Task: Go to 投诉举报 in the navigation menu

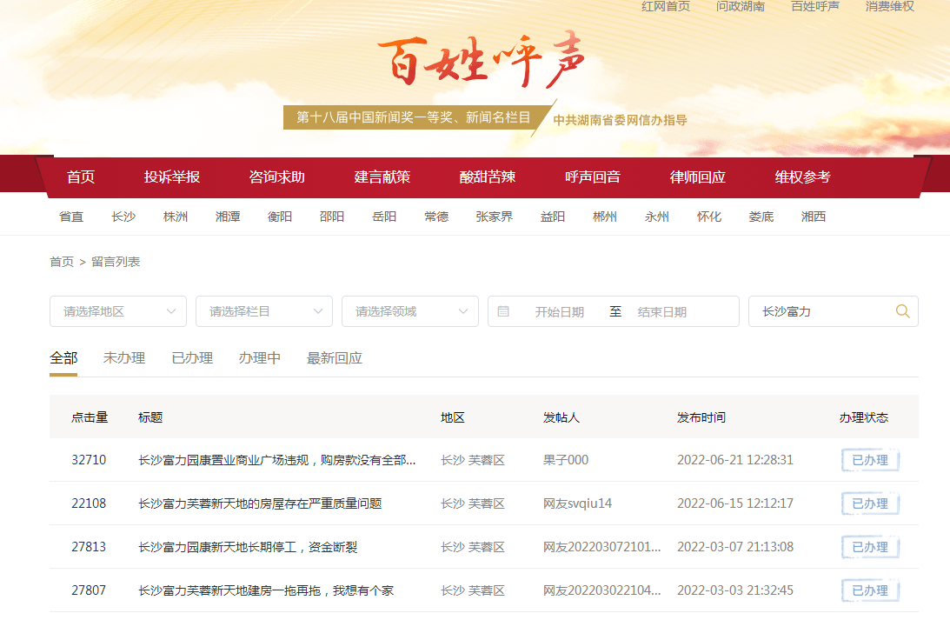Action: (x=171, y=177)
